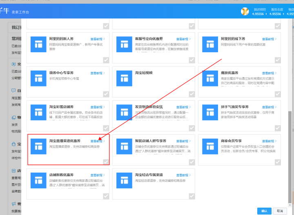Tick the 阿里妈妈新人券 checkbox
Image resolution: width=294 pixels, height=215 pixels.
[106, 60]
